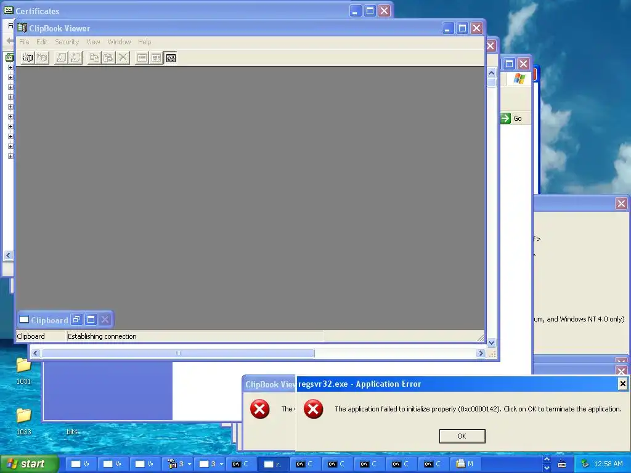Click the horizontal scrollbar left arrow below ClipBook
This screenshot has width=631, height=473.
[35, 353]
